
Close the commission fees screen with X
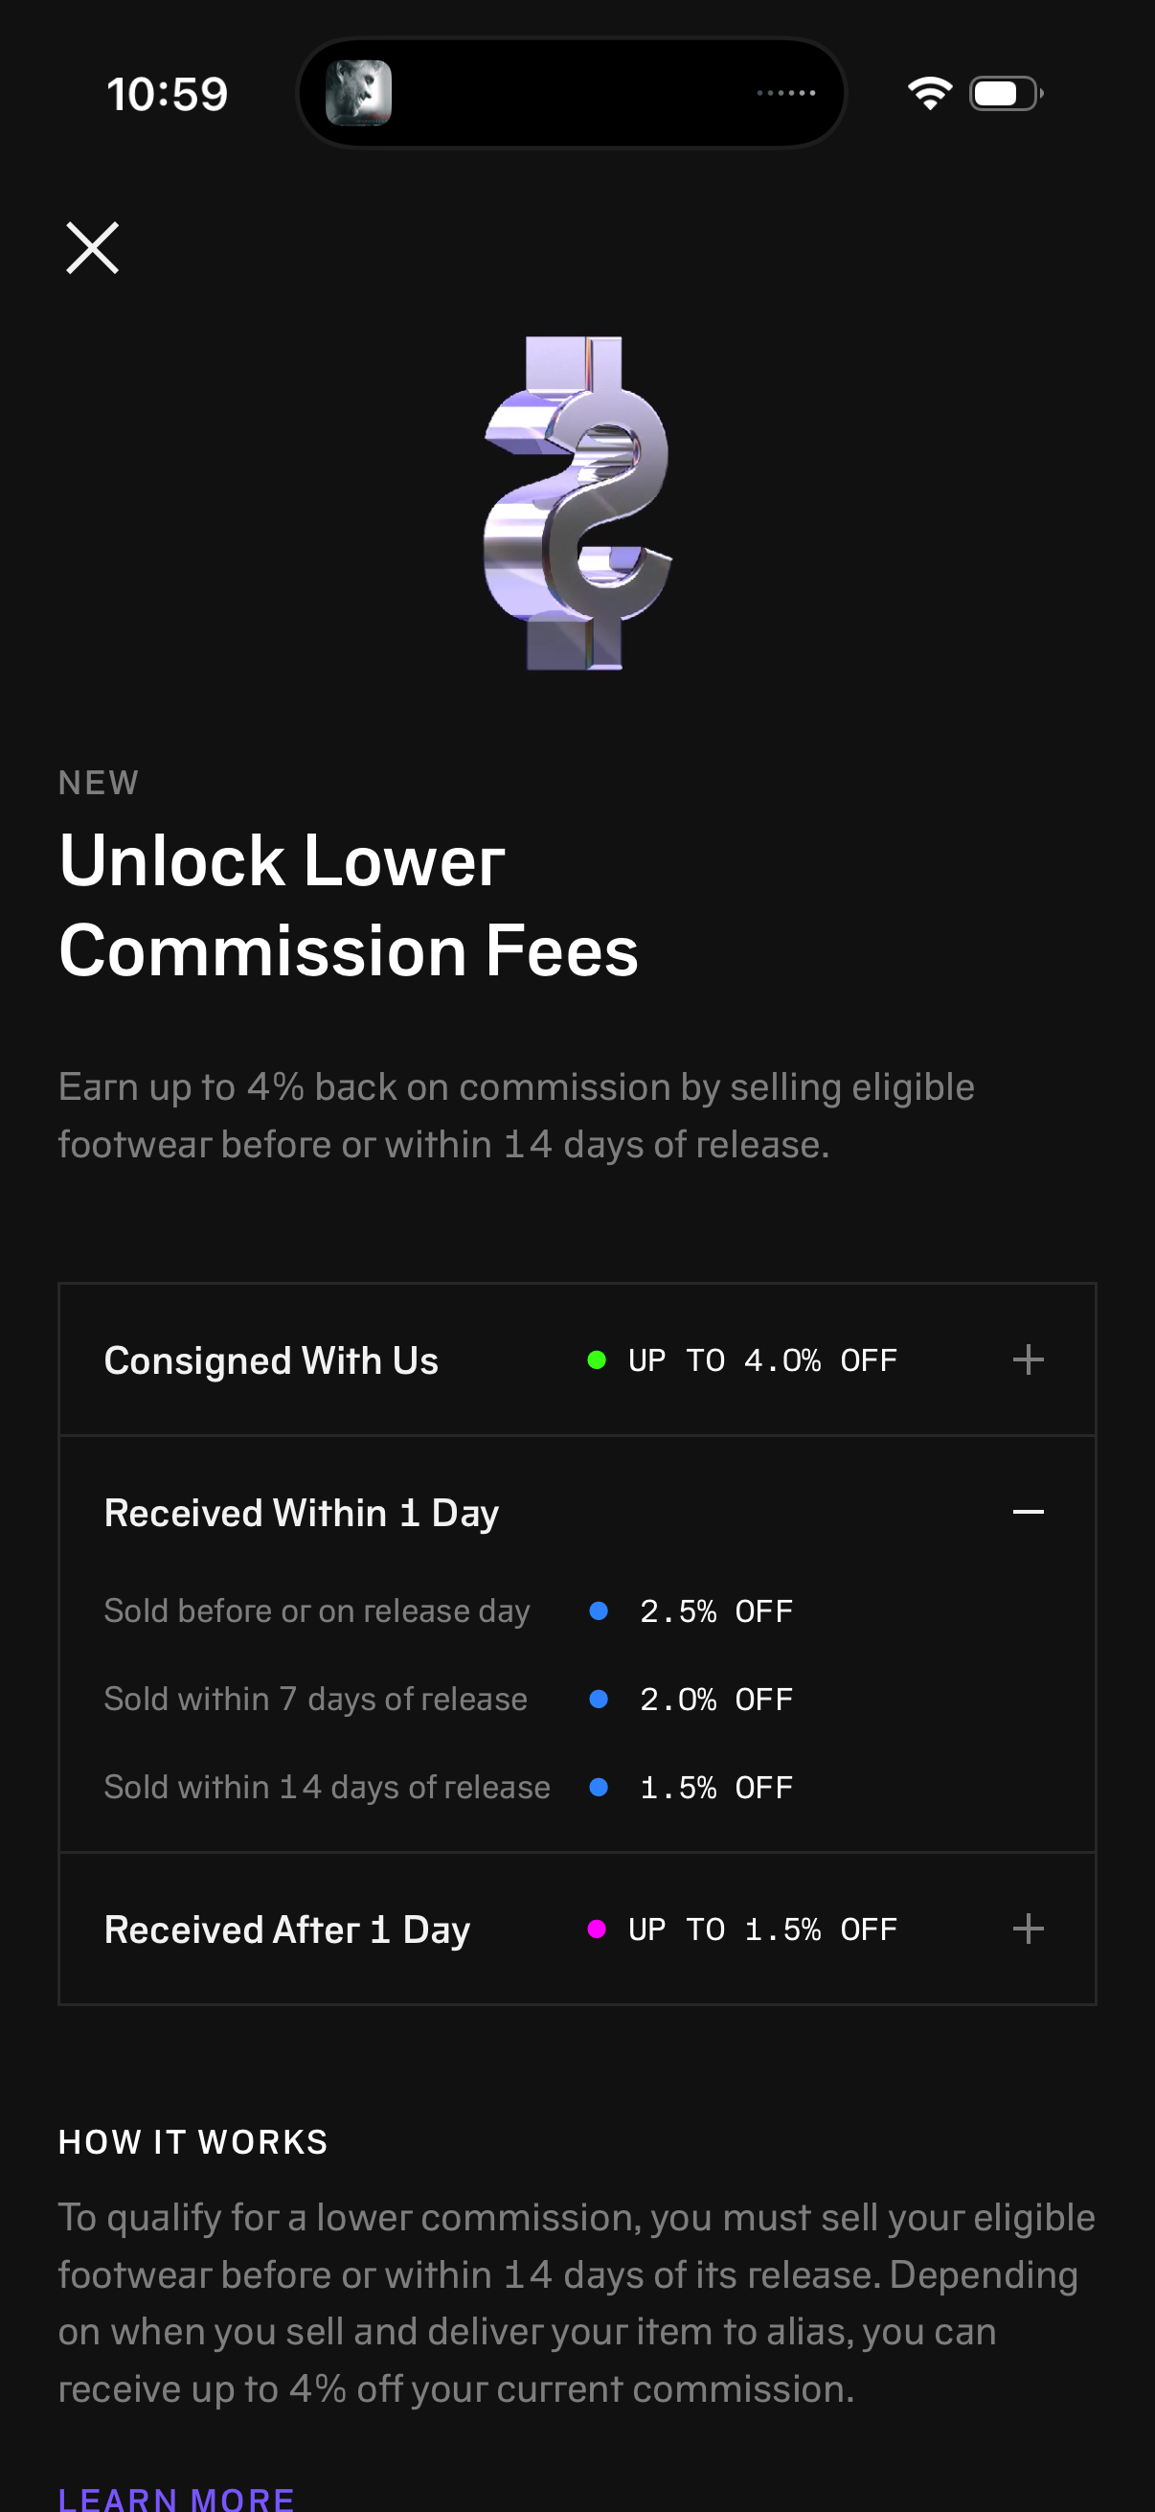pyautogui.click(x=93, y=248)
